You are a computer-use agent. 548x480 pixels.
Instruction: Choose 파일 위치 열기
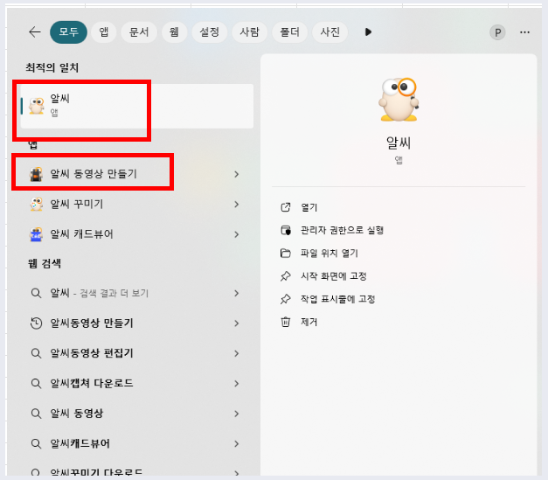coord(329,253)
